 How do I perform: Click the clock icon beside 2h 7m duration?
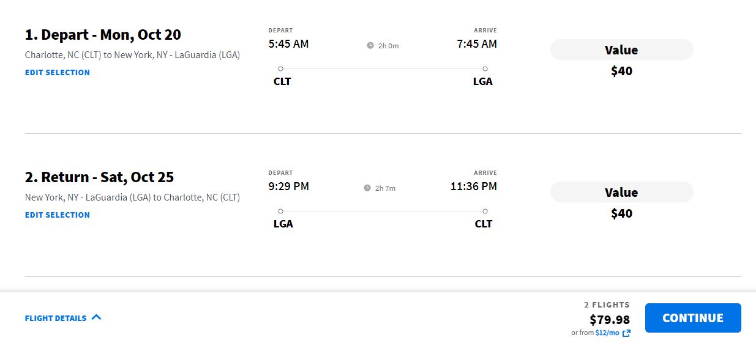pos(367,188)
